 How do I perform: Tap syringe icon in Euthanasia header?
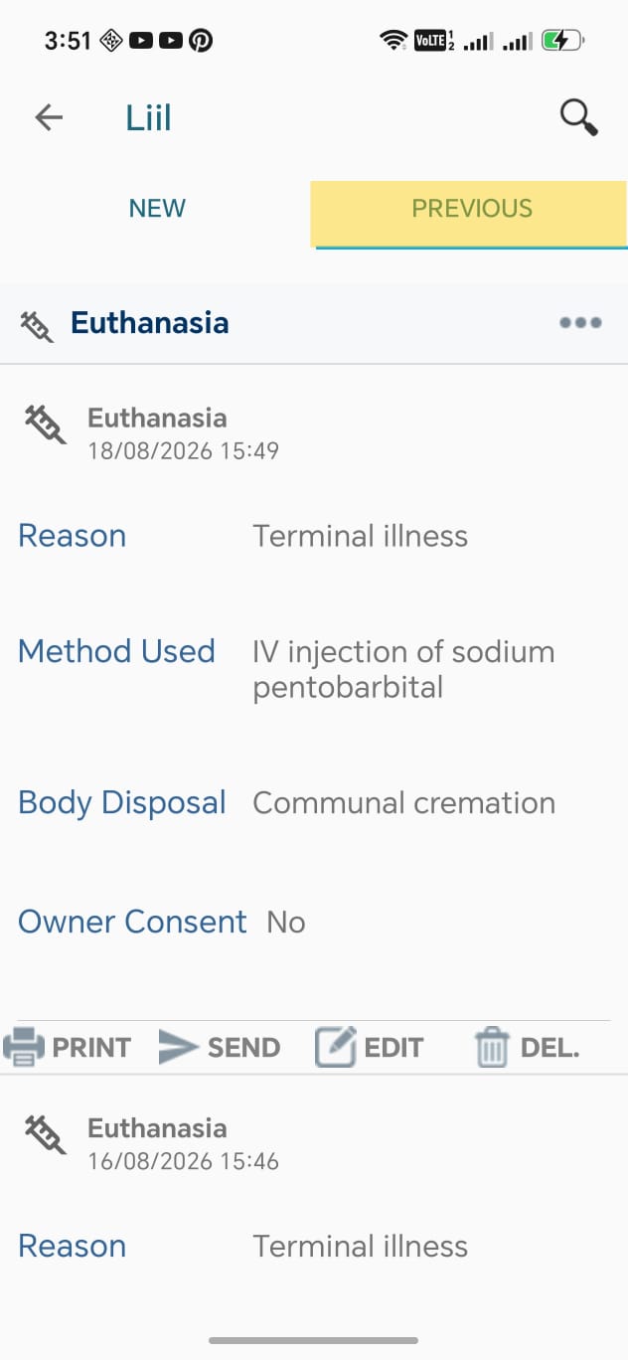click(37, 325)
